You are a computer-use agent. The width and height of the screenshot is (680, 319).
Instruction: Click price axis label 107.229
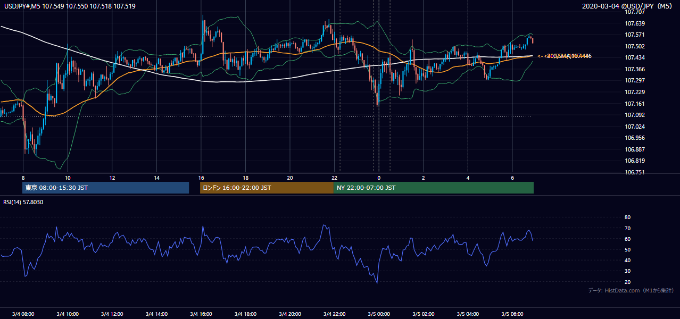pos(634,92)
